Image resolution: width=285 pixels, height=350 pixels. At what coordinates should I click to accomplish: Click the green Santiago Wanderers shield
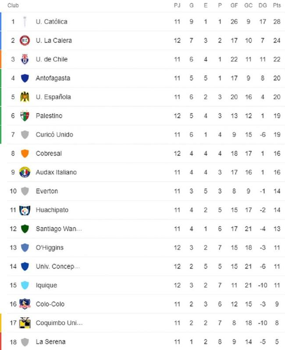coord(25,229)
